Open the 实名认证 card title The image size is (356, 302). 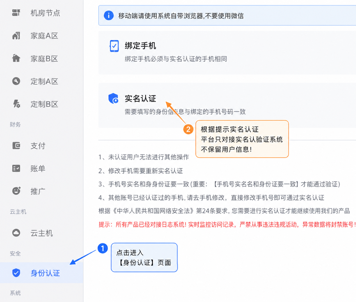140,98
